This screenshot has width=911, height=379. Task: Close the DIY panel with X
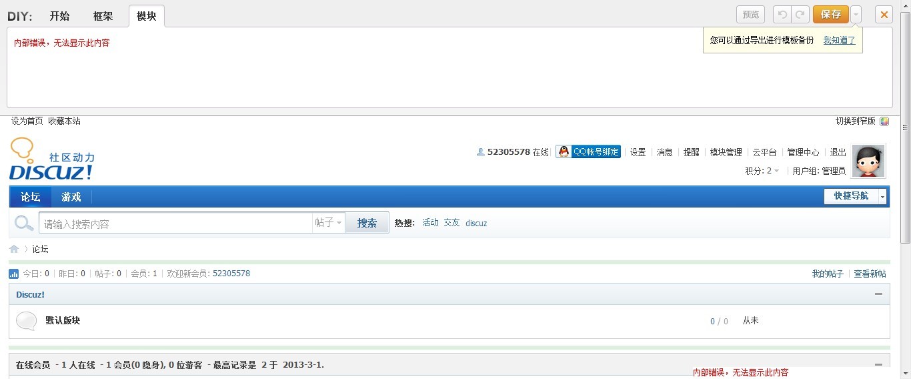tap(884, 15)
